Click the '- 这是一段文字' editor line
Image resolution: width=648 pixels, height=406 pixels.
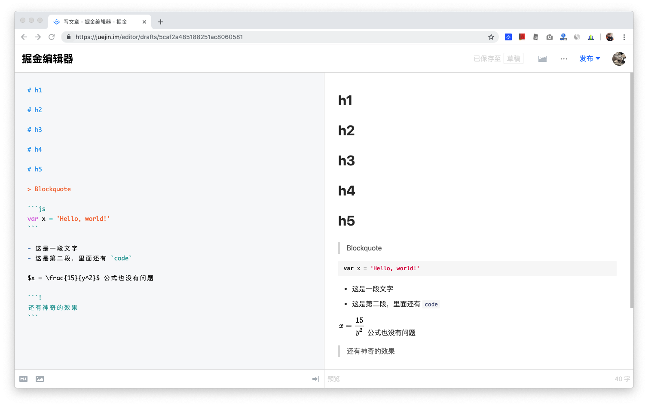52,248
